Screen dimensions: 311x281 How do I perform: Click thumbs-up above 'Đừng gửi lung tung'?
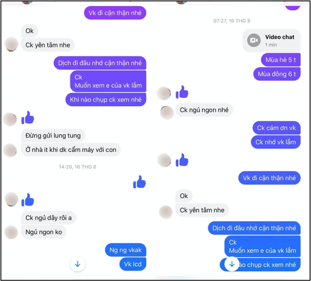pos(28,117)
